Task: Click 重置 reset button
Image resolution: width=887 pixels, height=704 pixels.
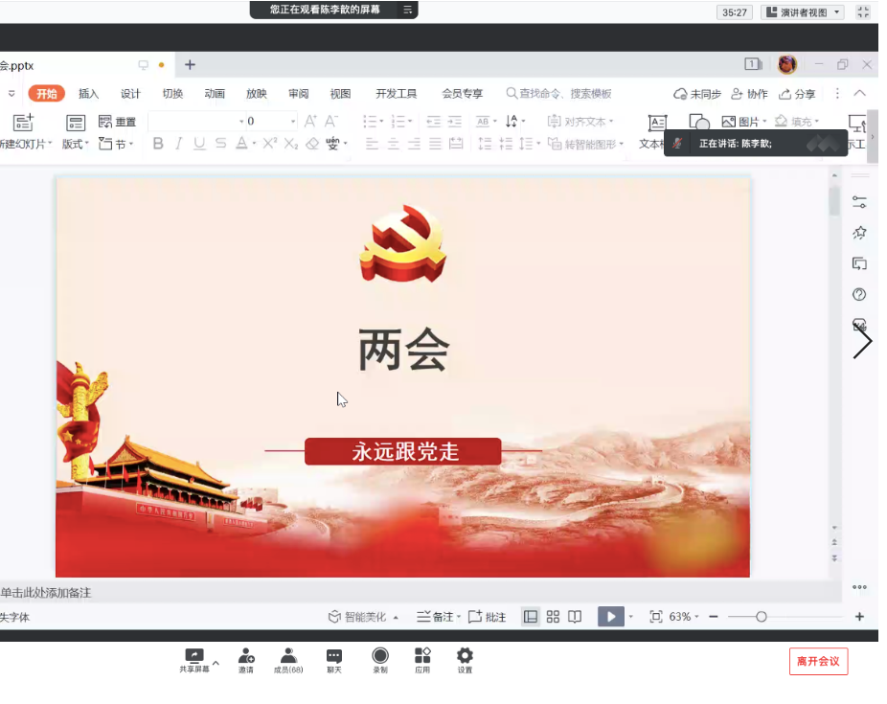Action: click(117, 122)
